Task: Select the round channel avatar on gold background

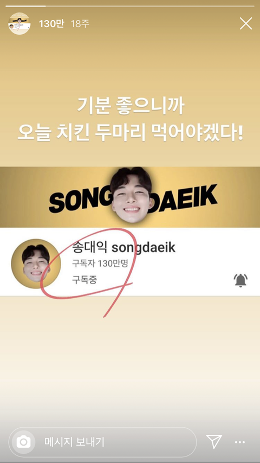Action: (36, 263)
